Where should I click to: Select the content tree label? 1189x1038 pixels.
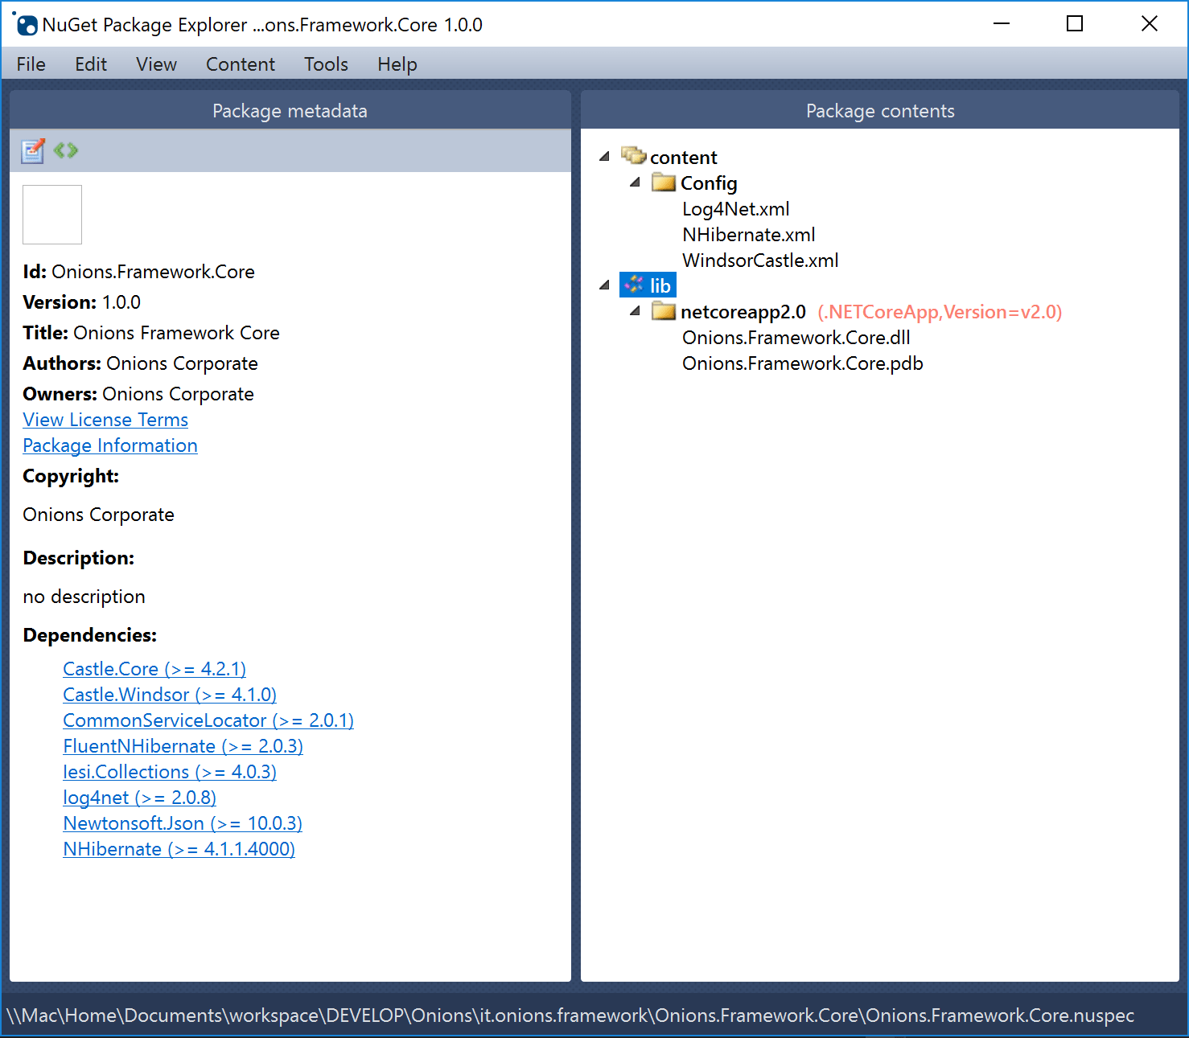click(684, 158)
